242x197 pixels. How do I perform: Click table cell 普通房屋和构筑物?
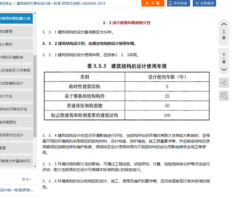85,106
